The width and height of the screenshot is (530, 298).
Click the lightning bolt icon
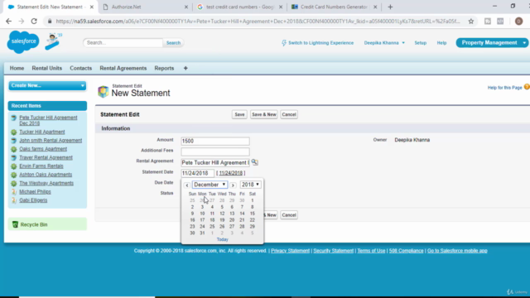[283, 43]
